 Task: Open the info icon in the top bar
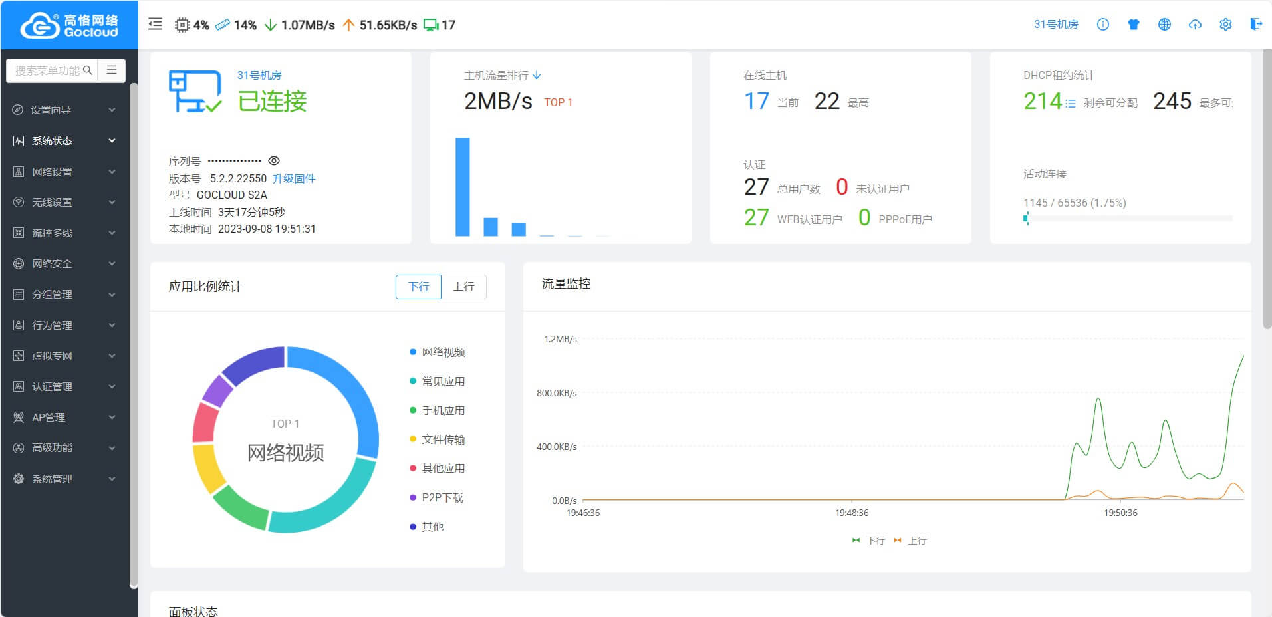1103,25
